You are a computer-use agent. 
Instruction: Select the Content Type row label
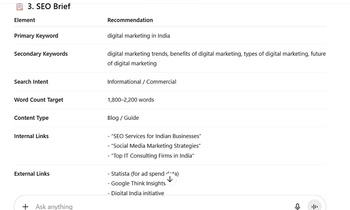click(31, 118)
